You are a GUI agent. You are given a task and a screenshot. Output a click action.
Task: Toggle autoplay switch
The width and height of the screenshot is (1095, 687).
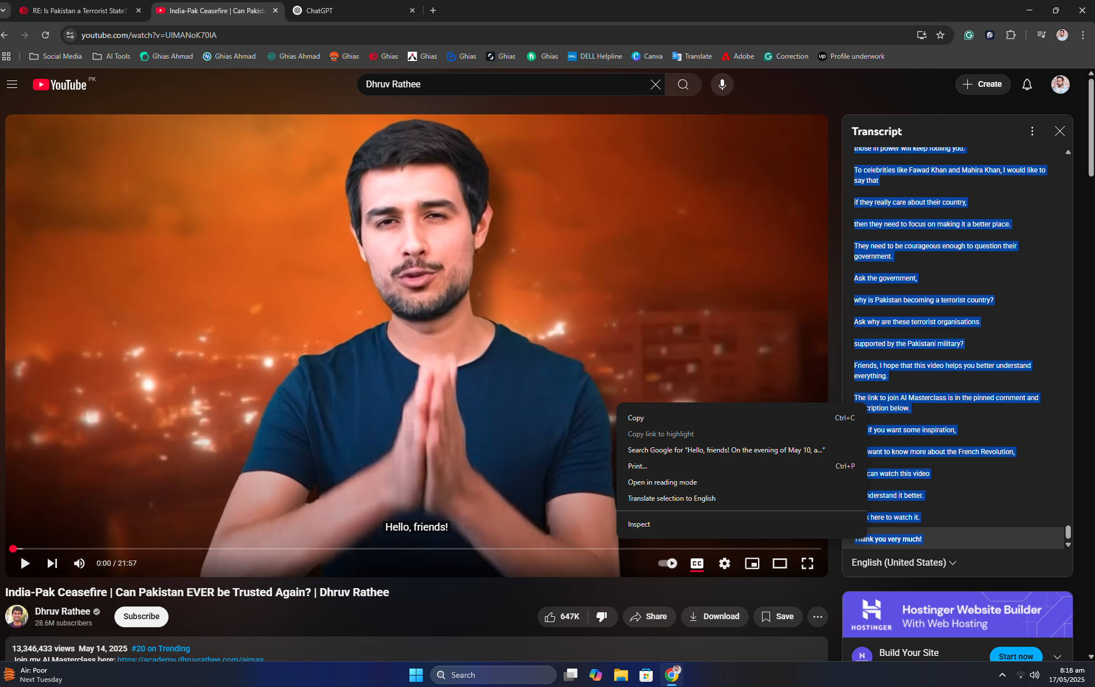tap(668, 563)
